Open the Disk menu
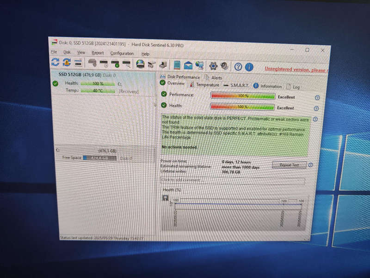The image size is (370, 278). tap(67, 52)
